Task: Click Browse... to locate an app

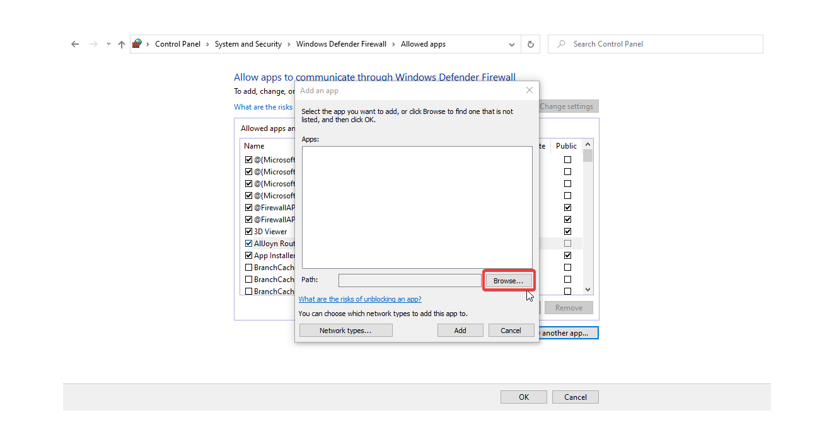Action: point(508,281)
